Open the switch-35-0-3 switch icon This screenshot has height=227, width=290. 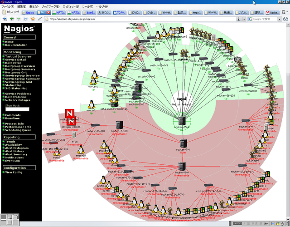click(159, 59)
